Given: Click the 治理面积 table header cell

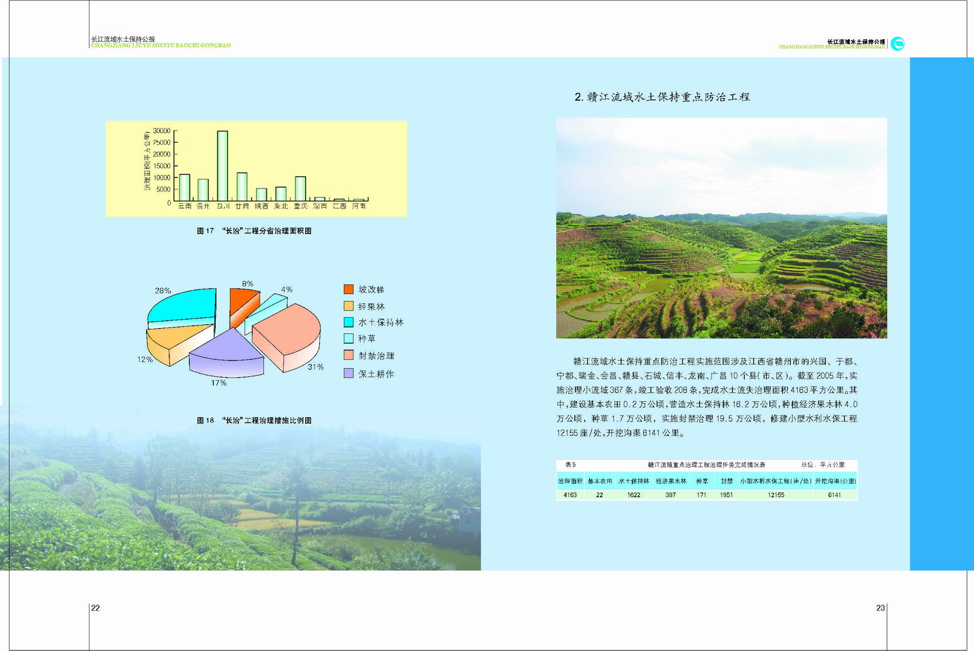Looking at the screenshot, I should 570,481.
